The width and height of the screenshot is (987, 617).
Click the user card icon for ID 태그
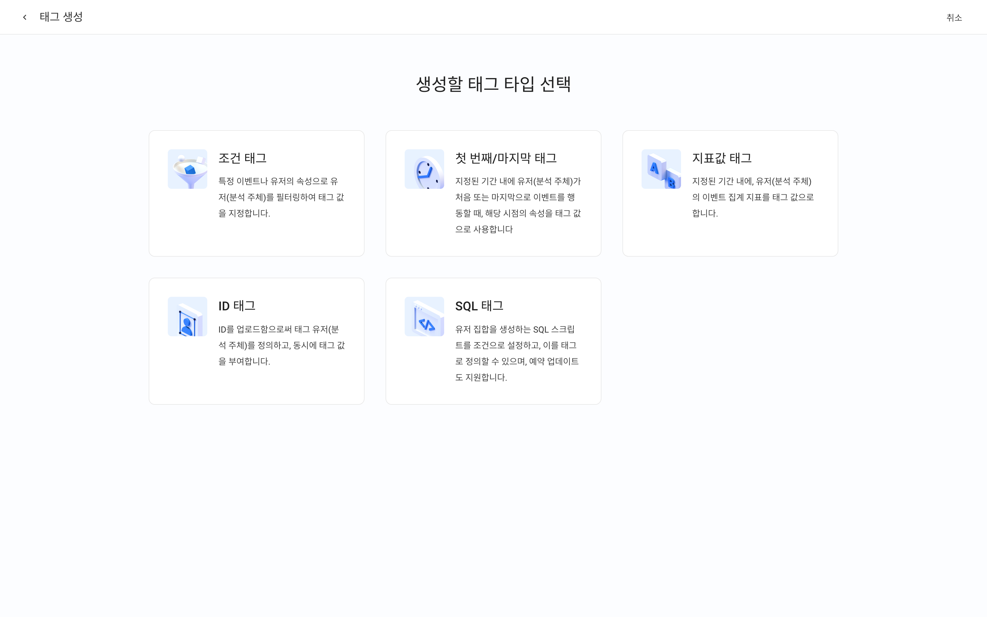pyautogui.click(x=187, y=317)
